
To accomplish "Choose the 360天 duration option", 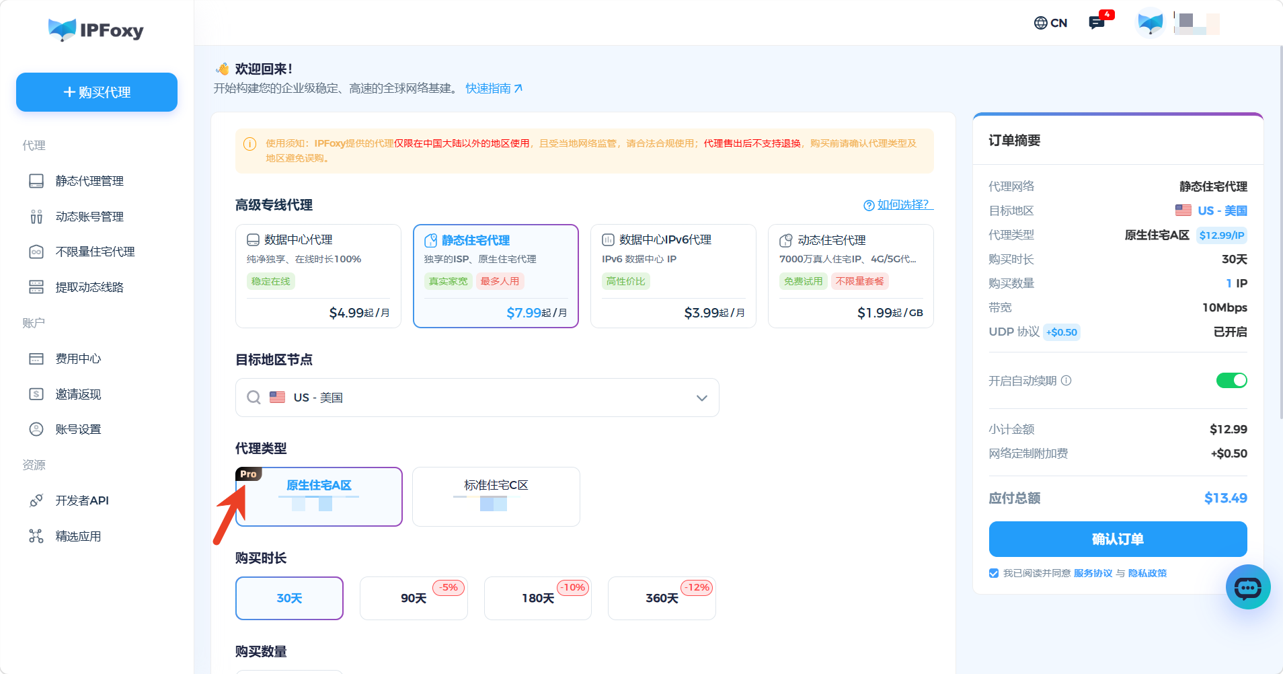I will point(662,598).
